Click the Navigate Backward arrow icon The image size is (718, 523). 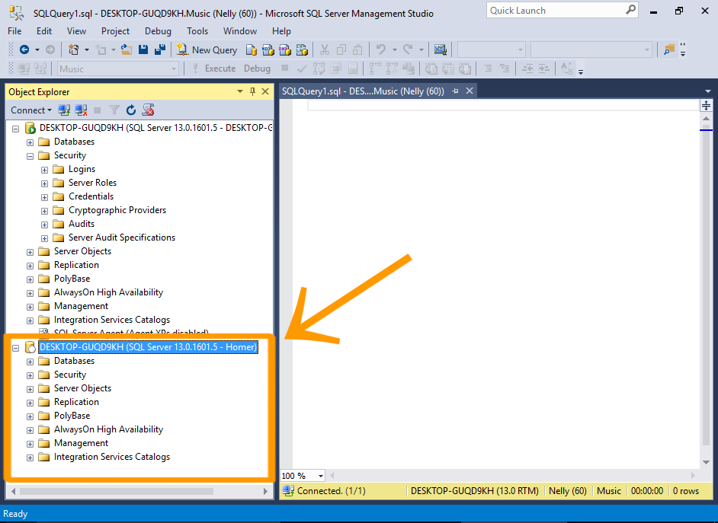pos(24,49)
